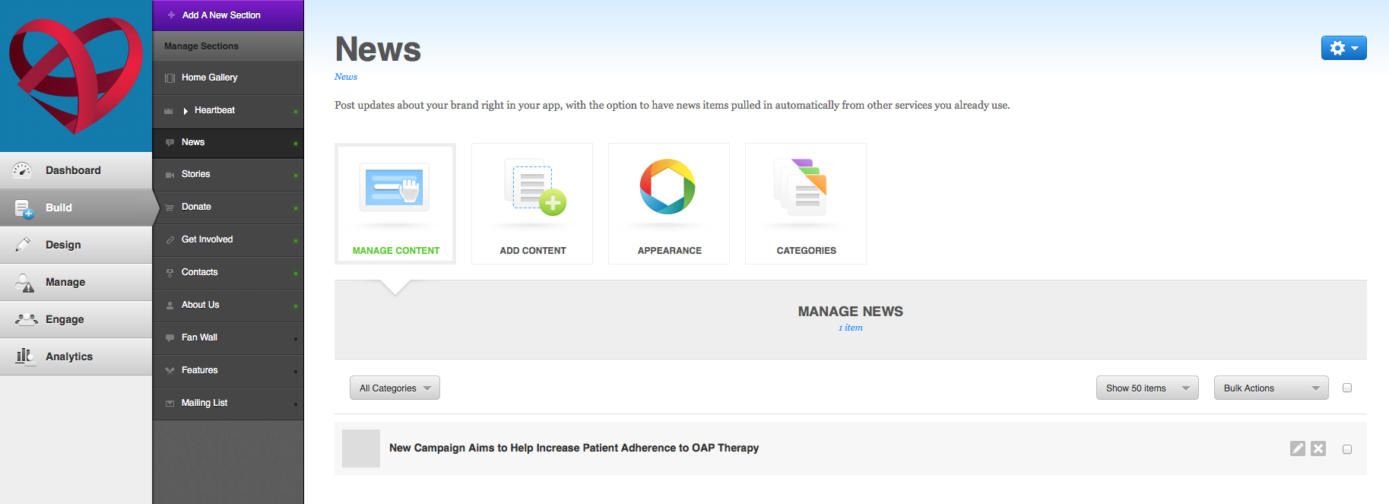Select the About Us section
Screen dimensions: 1389x504
pyautogui.click(x=228, y=306)
